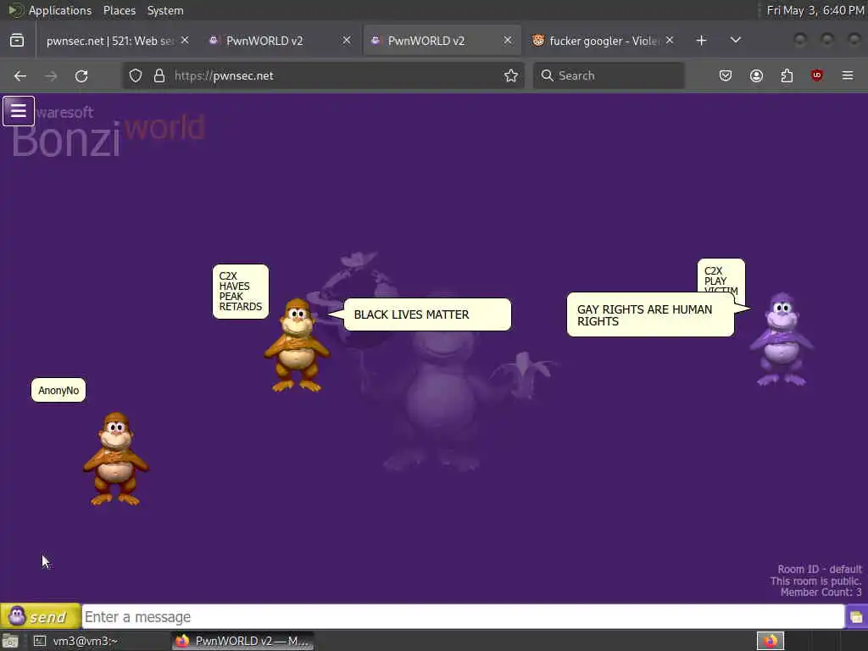Open the Firefox View tab icon

(x=17, y=41)
